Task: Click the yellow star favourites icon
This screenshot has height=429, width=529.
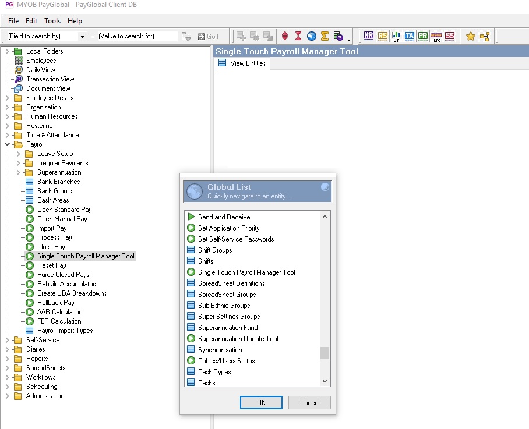Action: [x=471, y=36]
